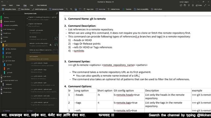This screenshot has width=211, height=118.
Task: Click the page width icon in the ribbon
Action: coord(80,9)
